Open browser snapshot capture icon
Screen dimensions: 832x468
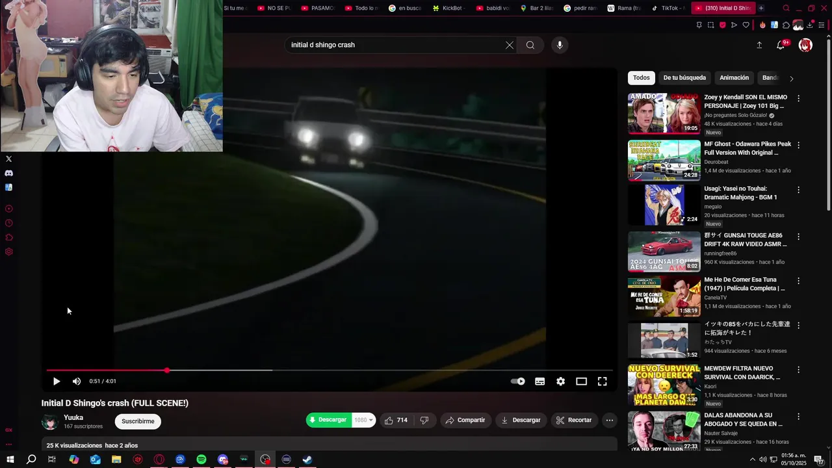point(710,25)
